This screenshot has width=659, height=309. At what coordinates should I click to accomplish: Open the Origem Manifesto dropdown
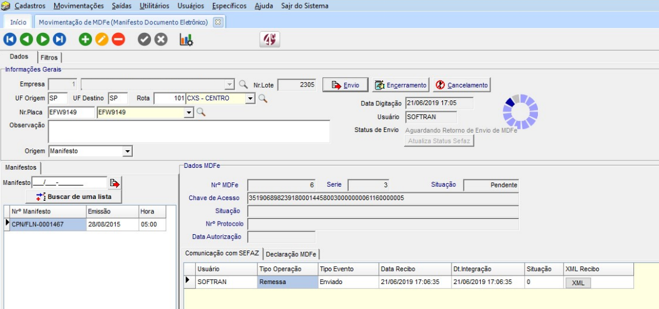click(x=127, y=151)
